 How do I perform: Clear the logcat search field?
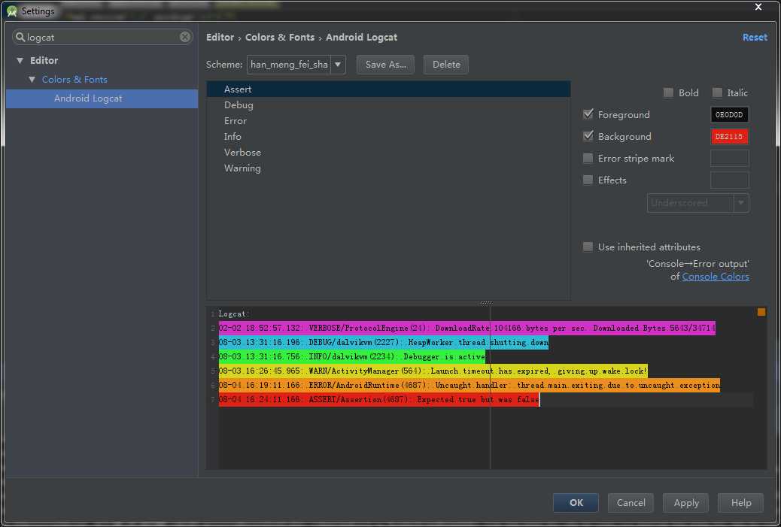[185, 37]
